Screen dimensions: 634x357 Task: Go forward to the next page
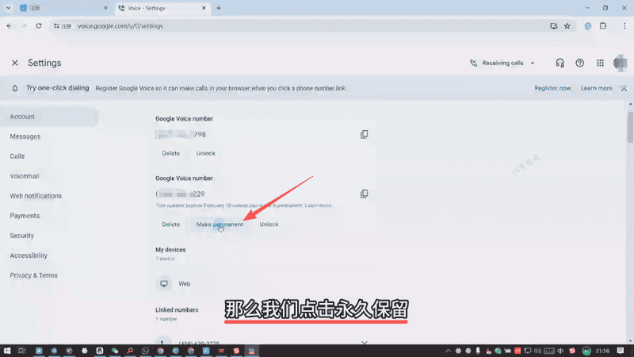[x=24, y=26]
